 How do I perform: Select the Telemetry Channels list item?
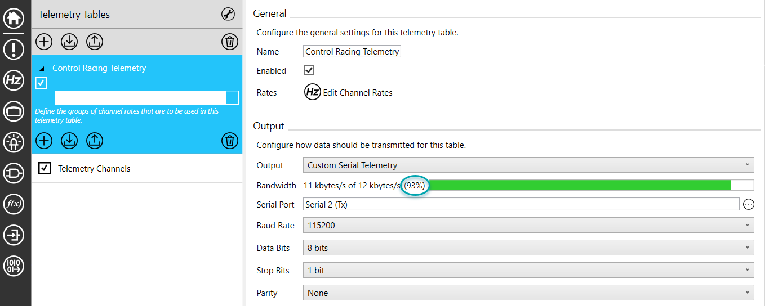click(137, 169)
